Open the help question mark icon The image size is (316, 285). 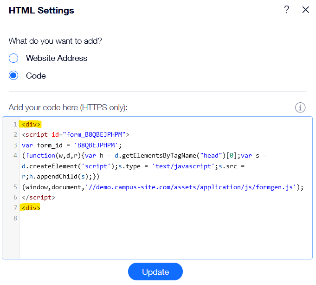[286, 9]
